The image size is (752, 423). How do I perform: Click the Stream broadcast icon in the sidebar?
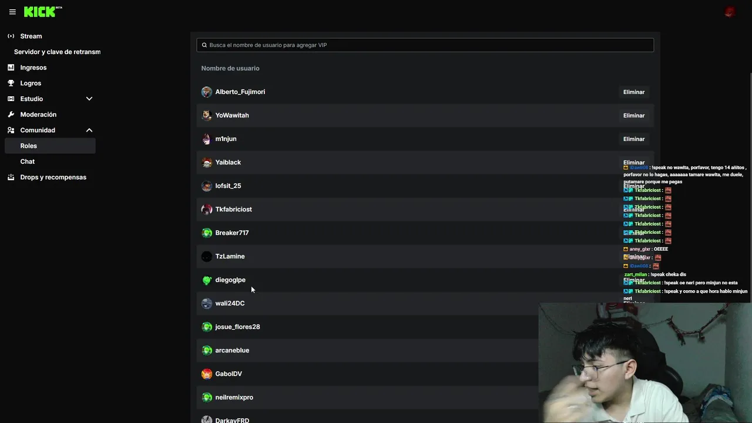[x=11, y=36]
